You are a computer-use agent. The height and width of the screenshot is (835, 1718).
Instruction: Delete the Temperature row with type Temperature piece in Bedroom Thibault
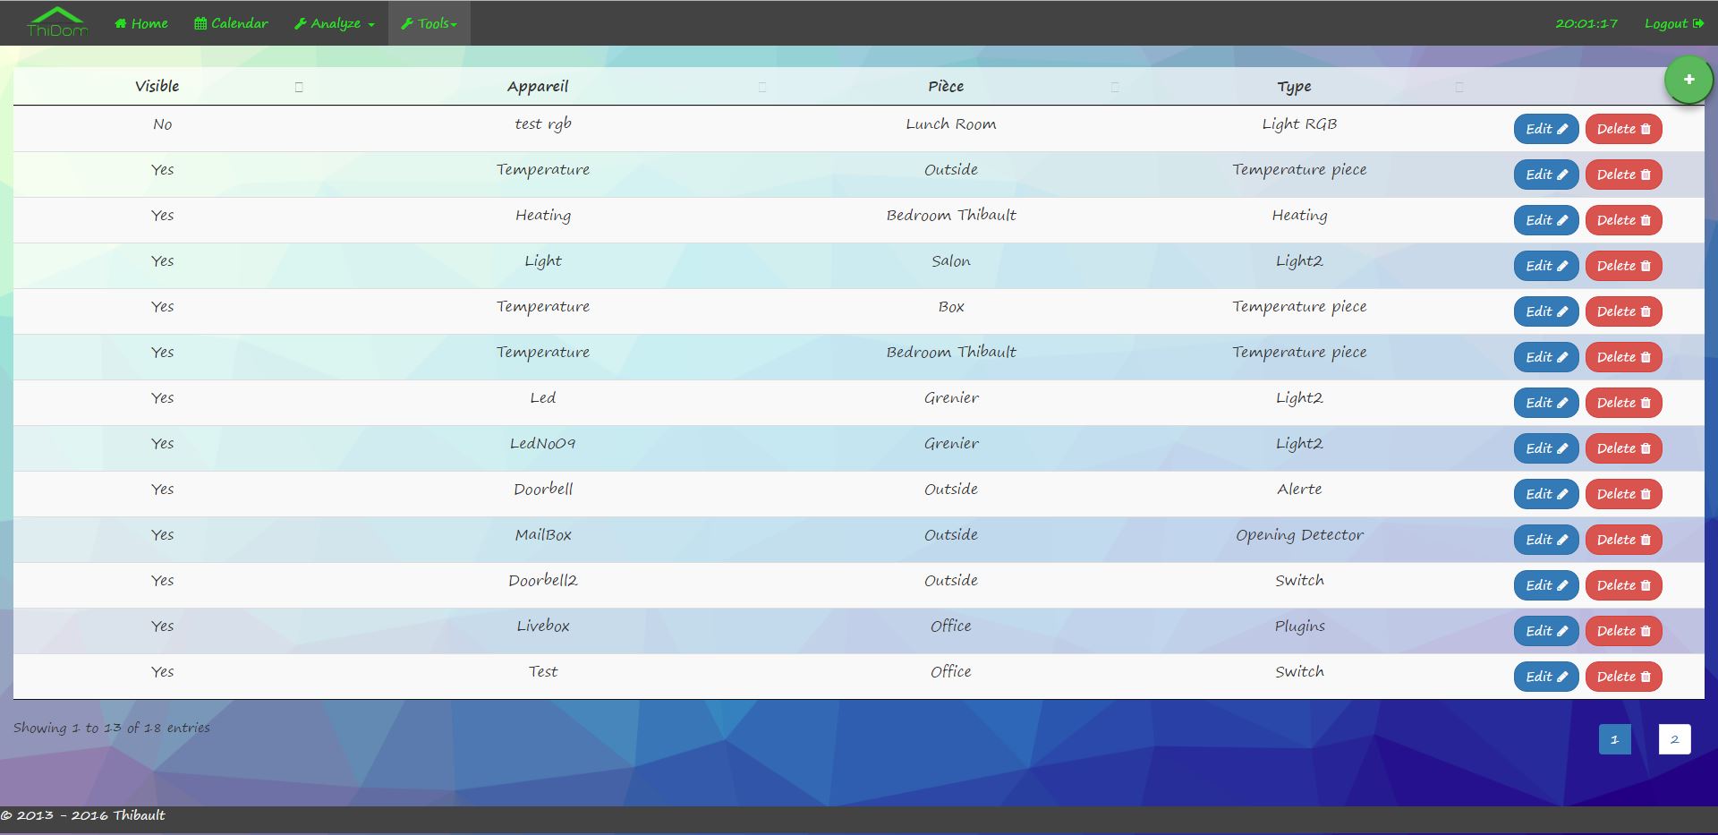pos(1624,357)
